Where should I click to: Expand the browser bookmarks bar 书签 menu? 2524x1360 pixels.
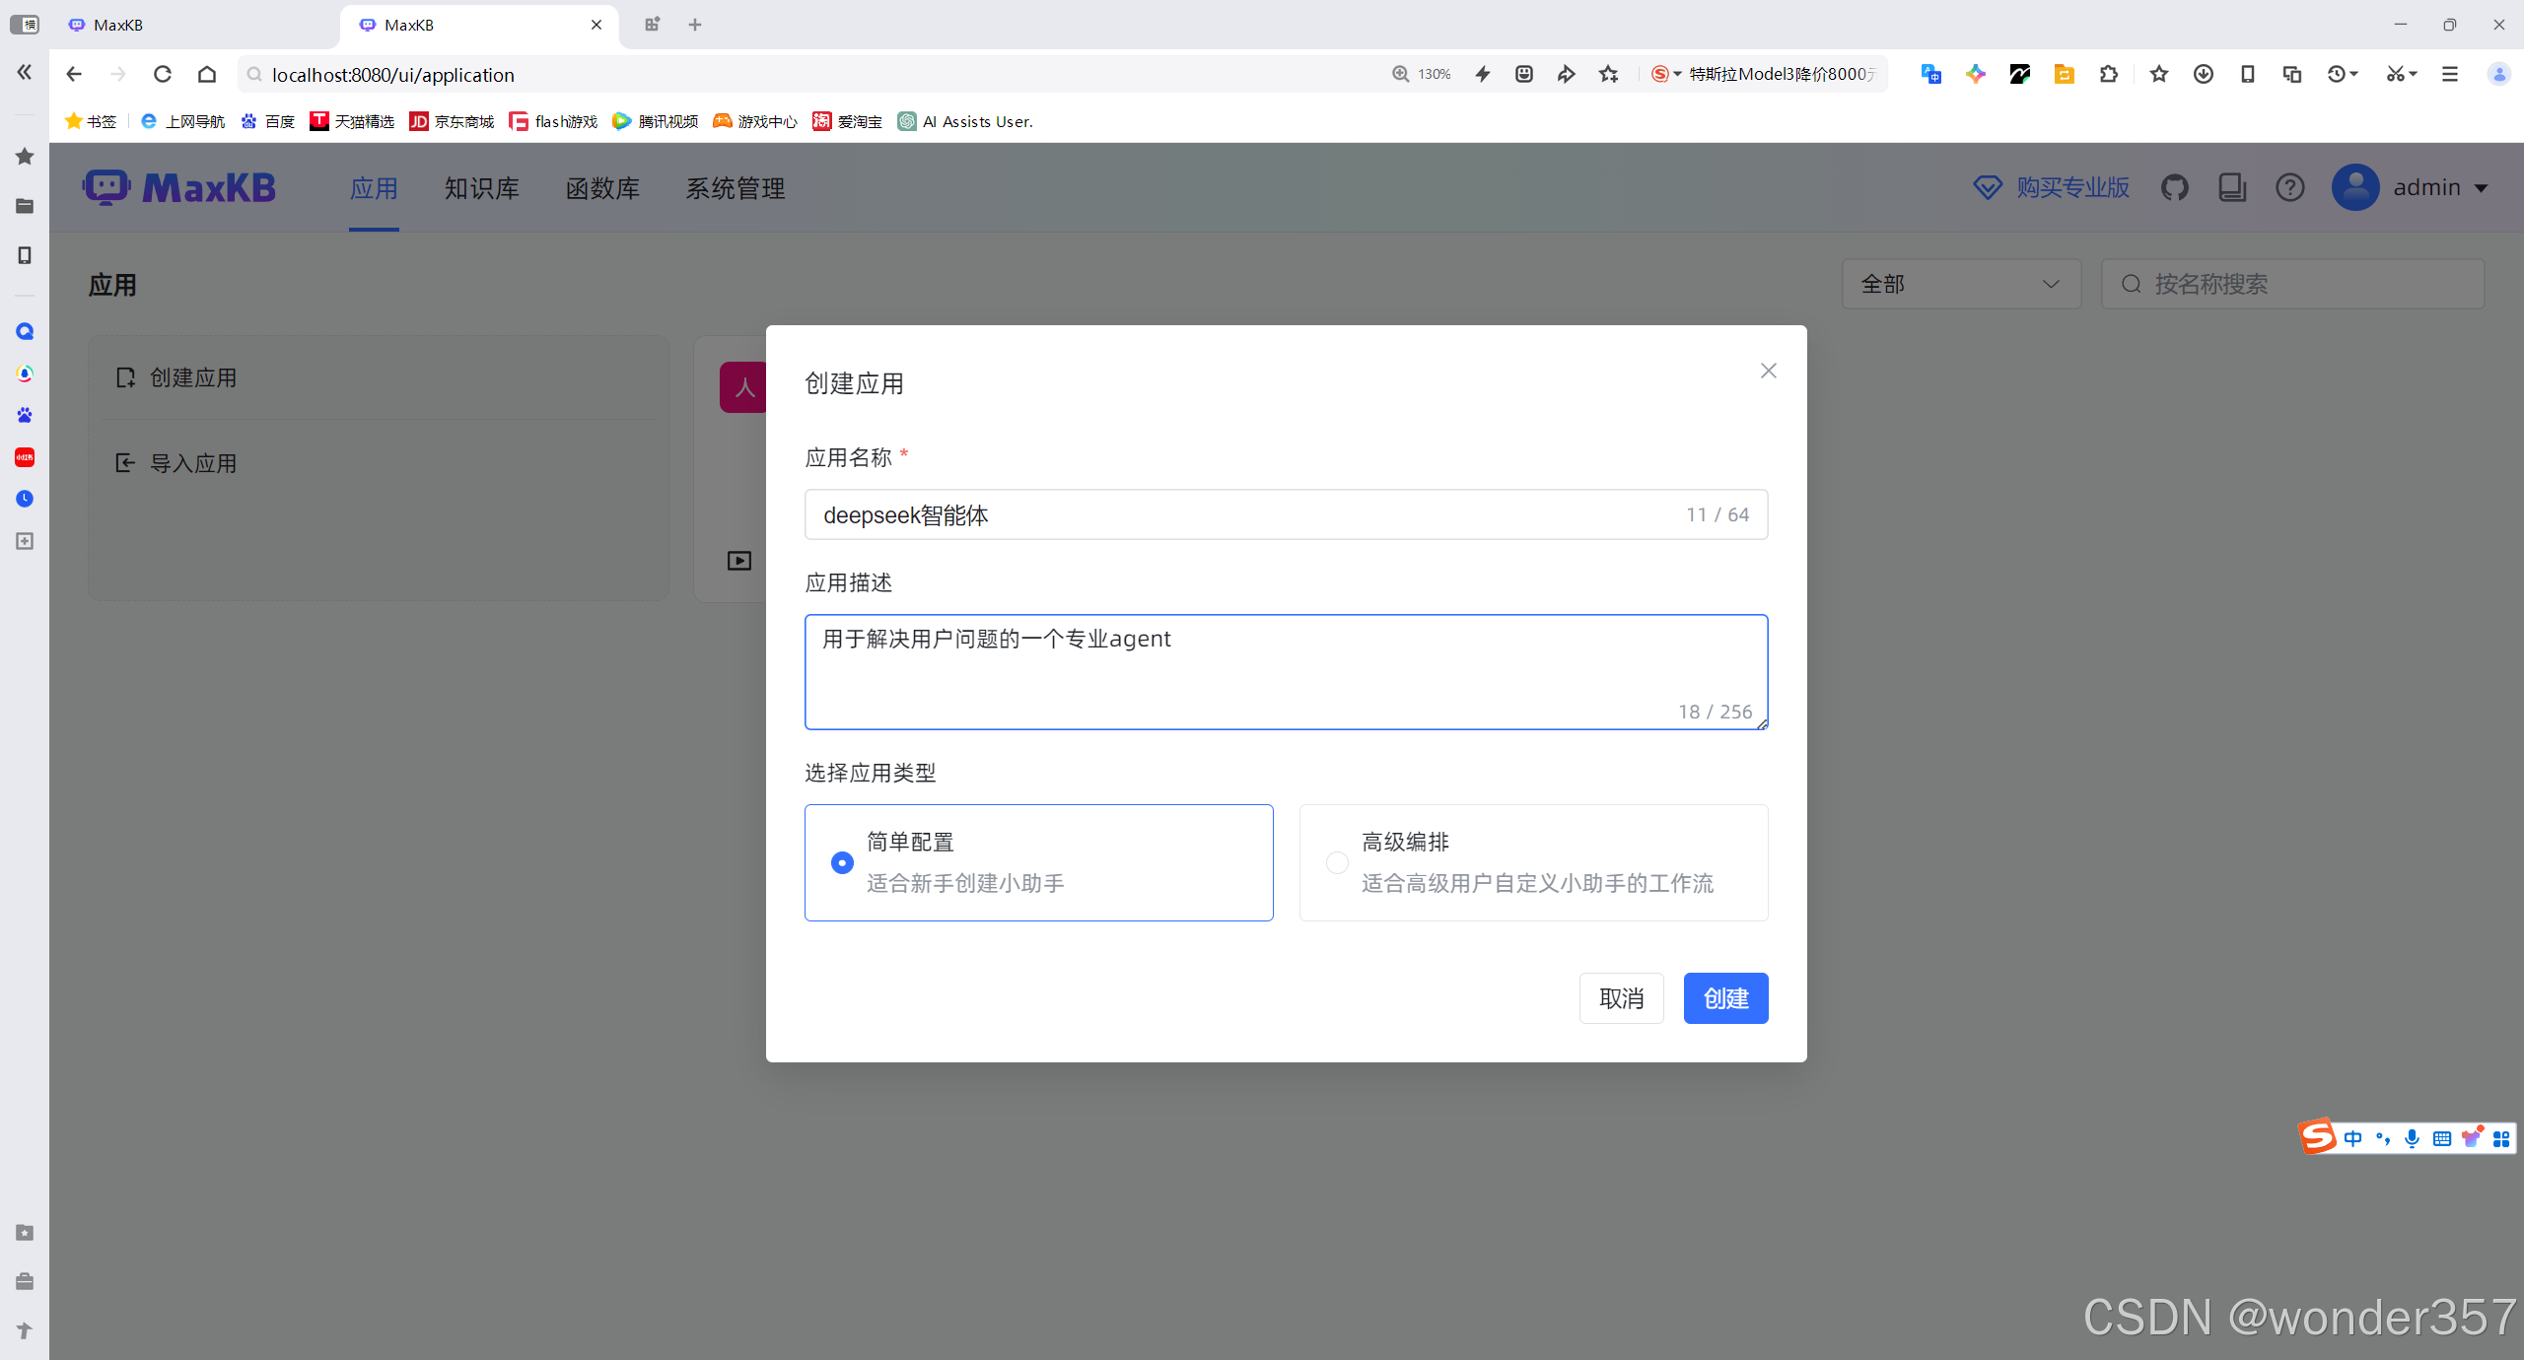(x=90, y=120)
